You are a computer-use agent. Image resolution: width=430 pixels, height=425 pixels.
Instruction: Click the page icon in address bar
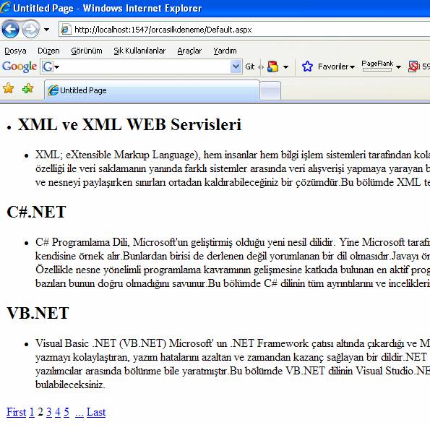66,30
